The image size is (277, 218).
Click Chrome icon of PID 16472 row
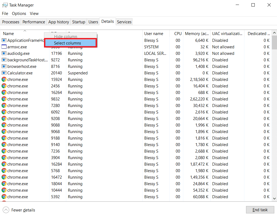point(4,177)
